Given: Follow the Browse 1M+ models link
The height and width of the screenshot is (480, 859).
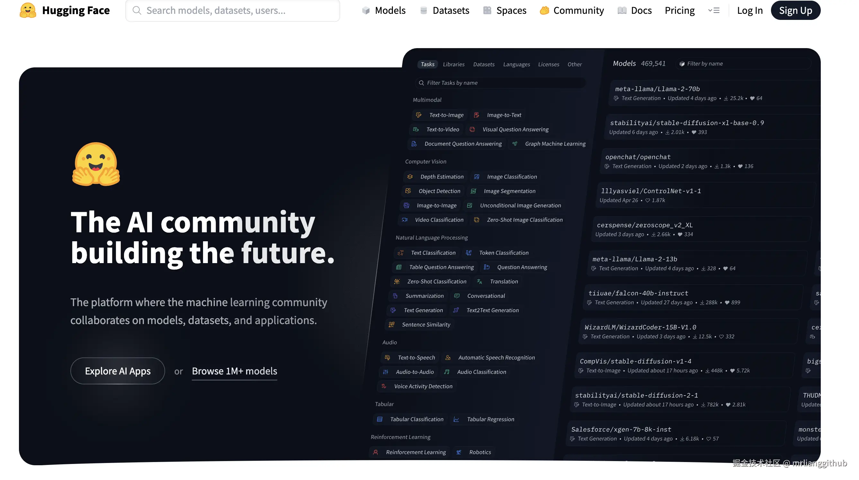Looking at the screenshot, I should pos(234,371).
